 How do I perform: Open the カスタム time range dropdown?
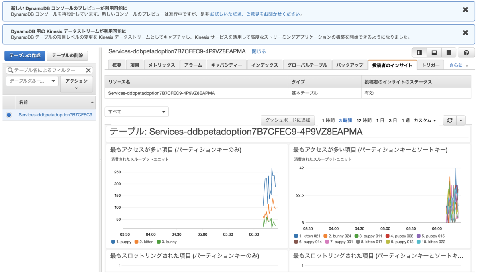[x=425, y=120]
